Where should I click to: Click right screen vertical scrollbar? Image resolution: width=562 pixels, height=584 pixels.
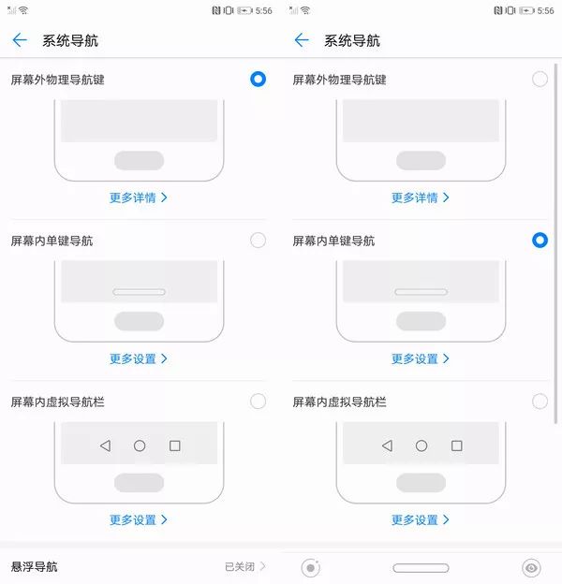click(x=556, y=243)
